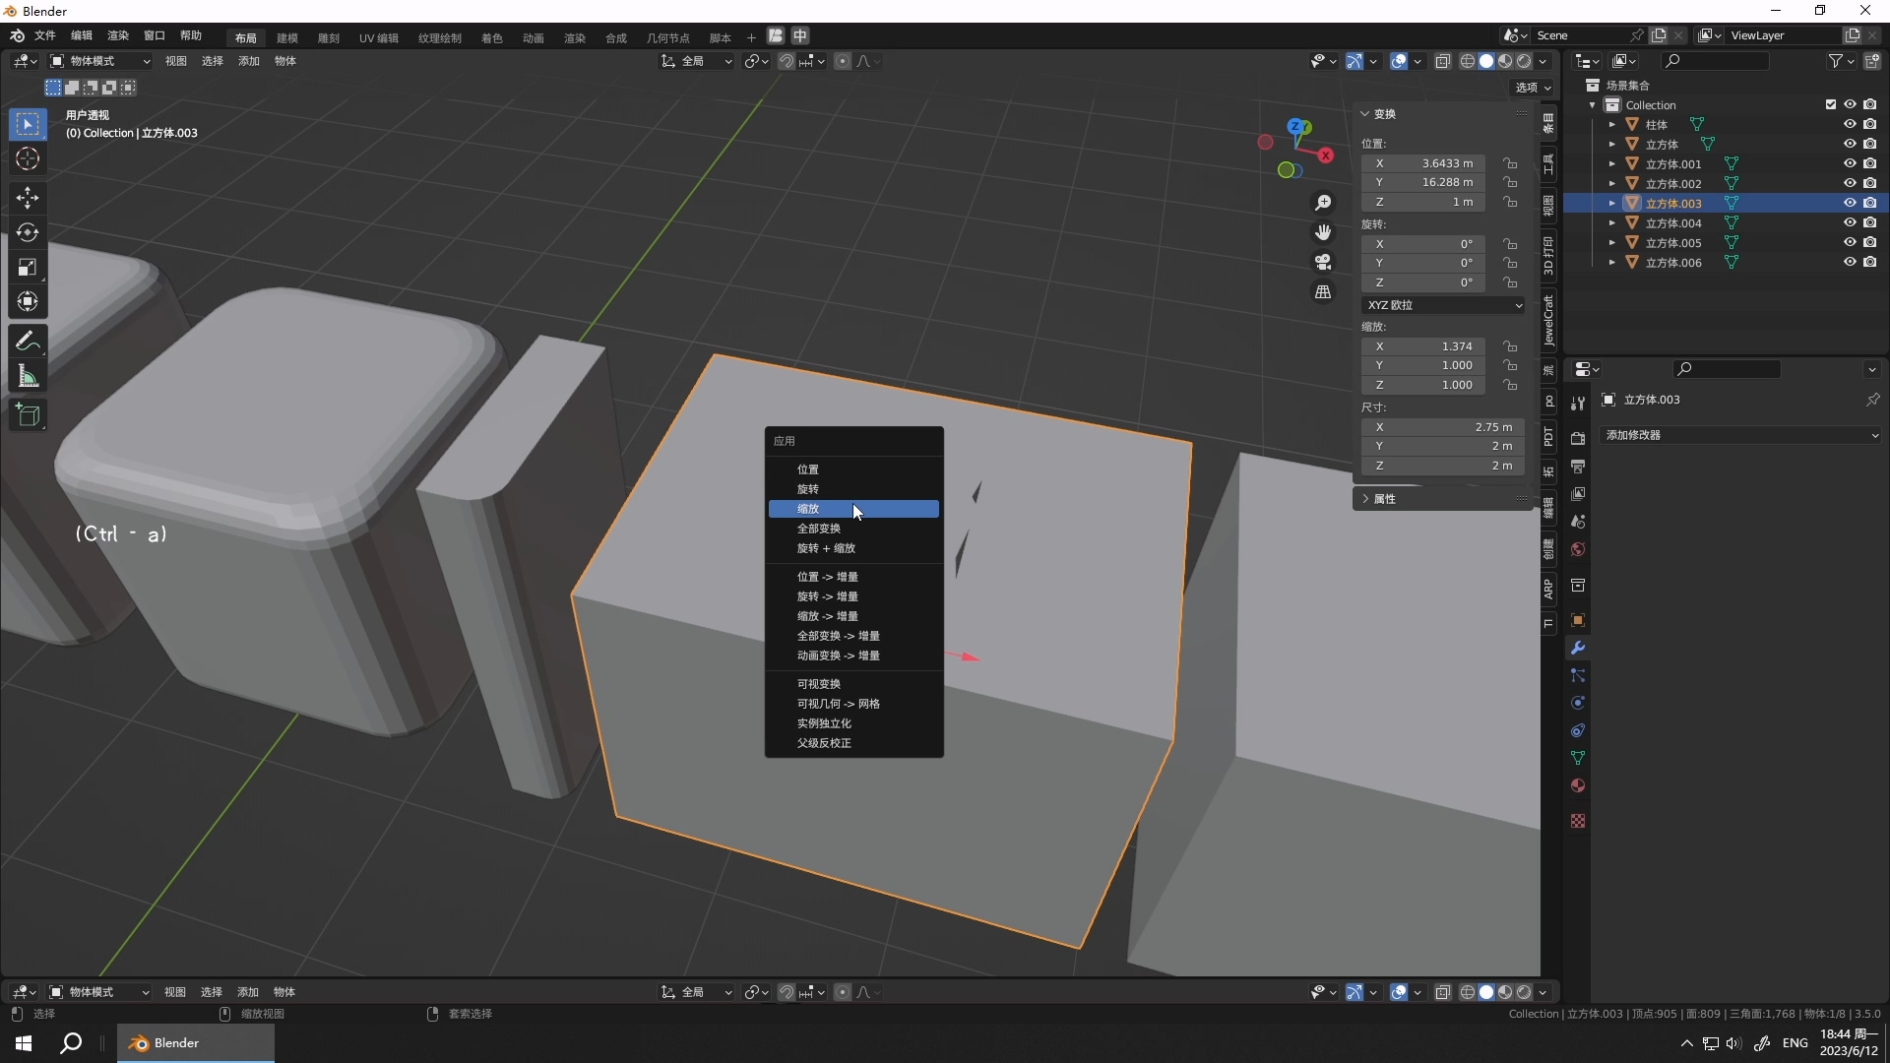
Task: Expand the 添加修改器 dropdown
Action: [1740, 435]
